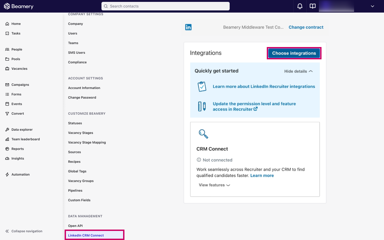Click the Beamery logo
This screenshot has width=384, height=240.
[19, 6]
